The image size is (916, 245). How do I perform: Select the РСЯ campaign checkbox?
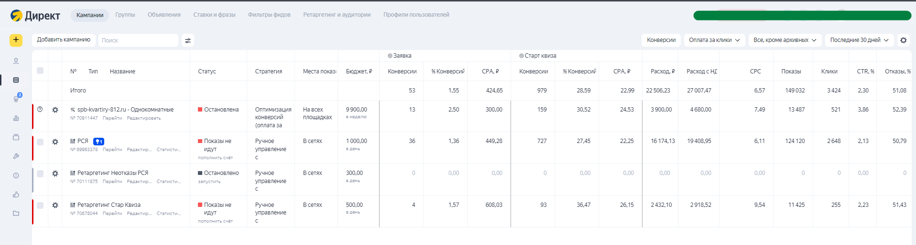[x=40, y=142]
